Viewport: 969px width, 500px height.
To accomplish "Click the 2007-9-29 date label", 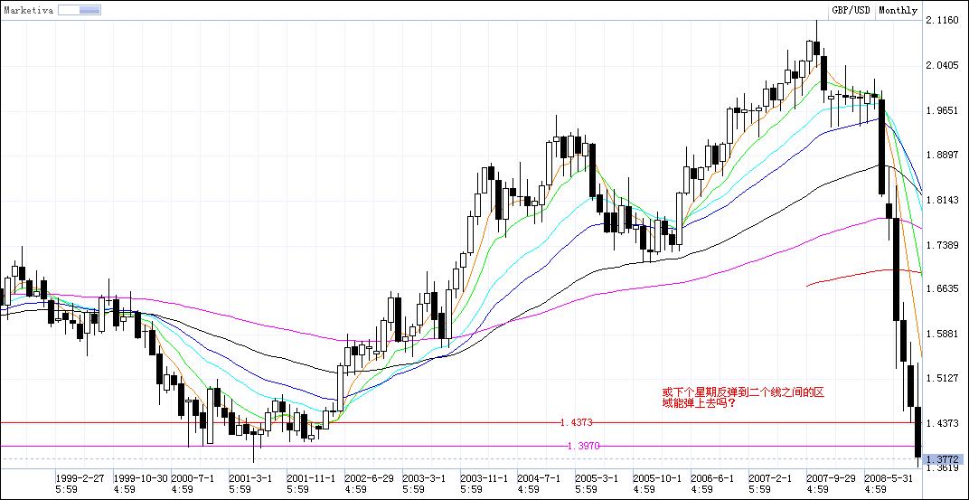I will (x=832, y=478).
